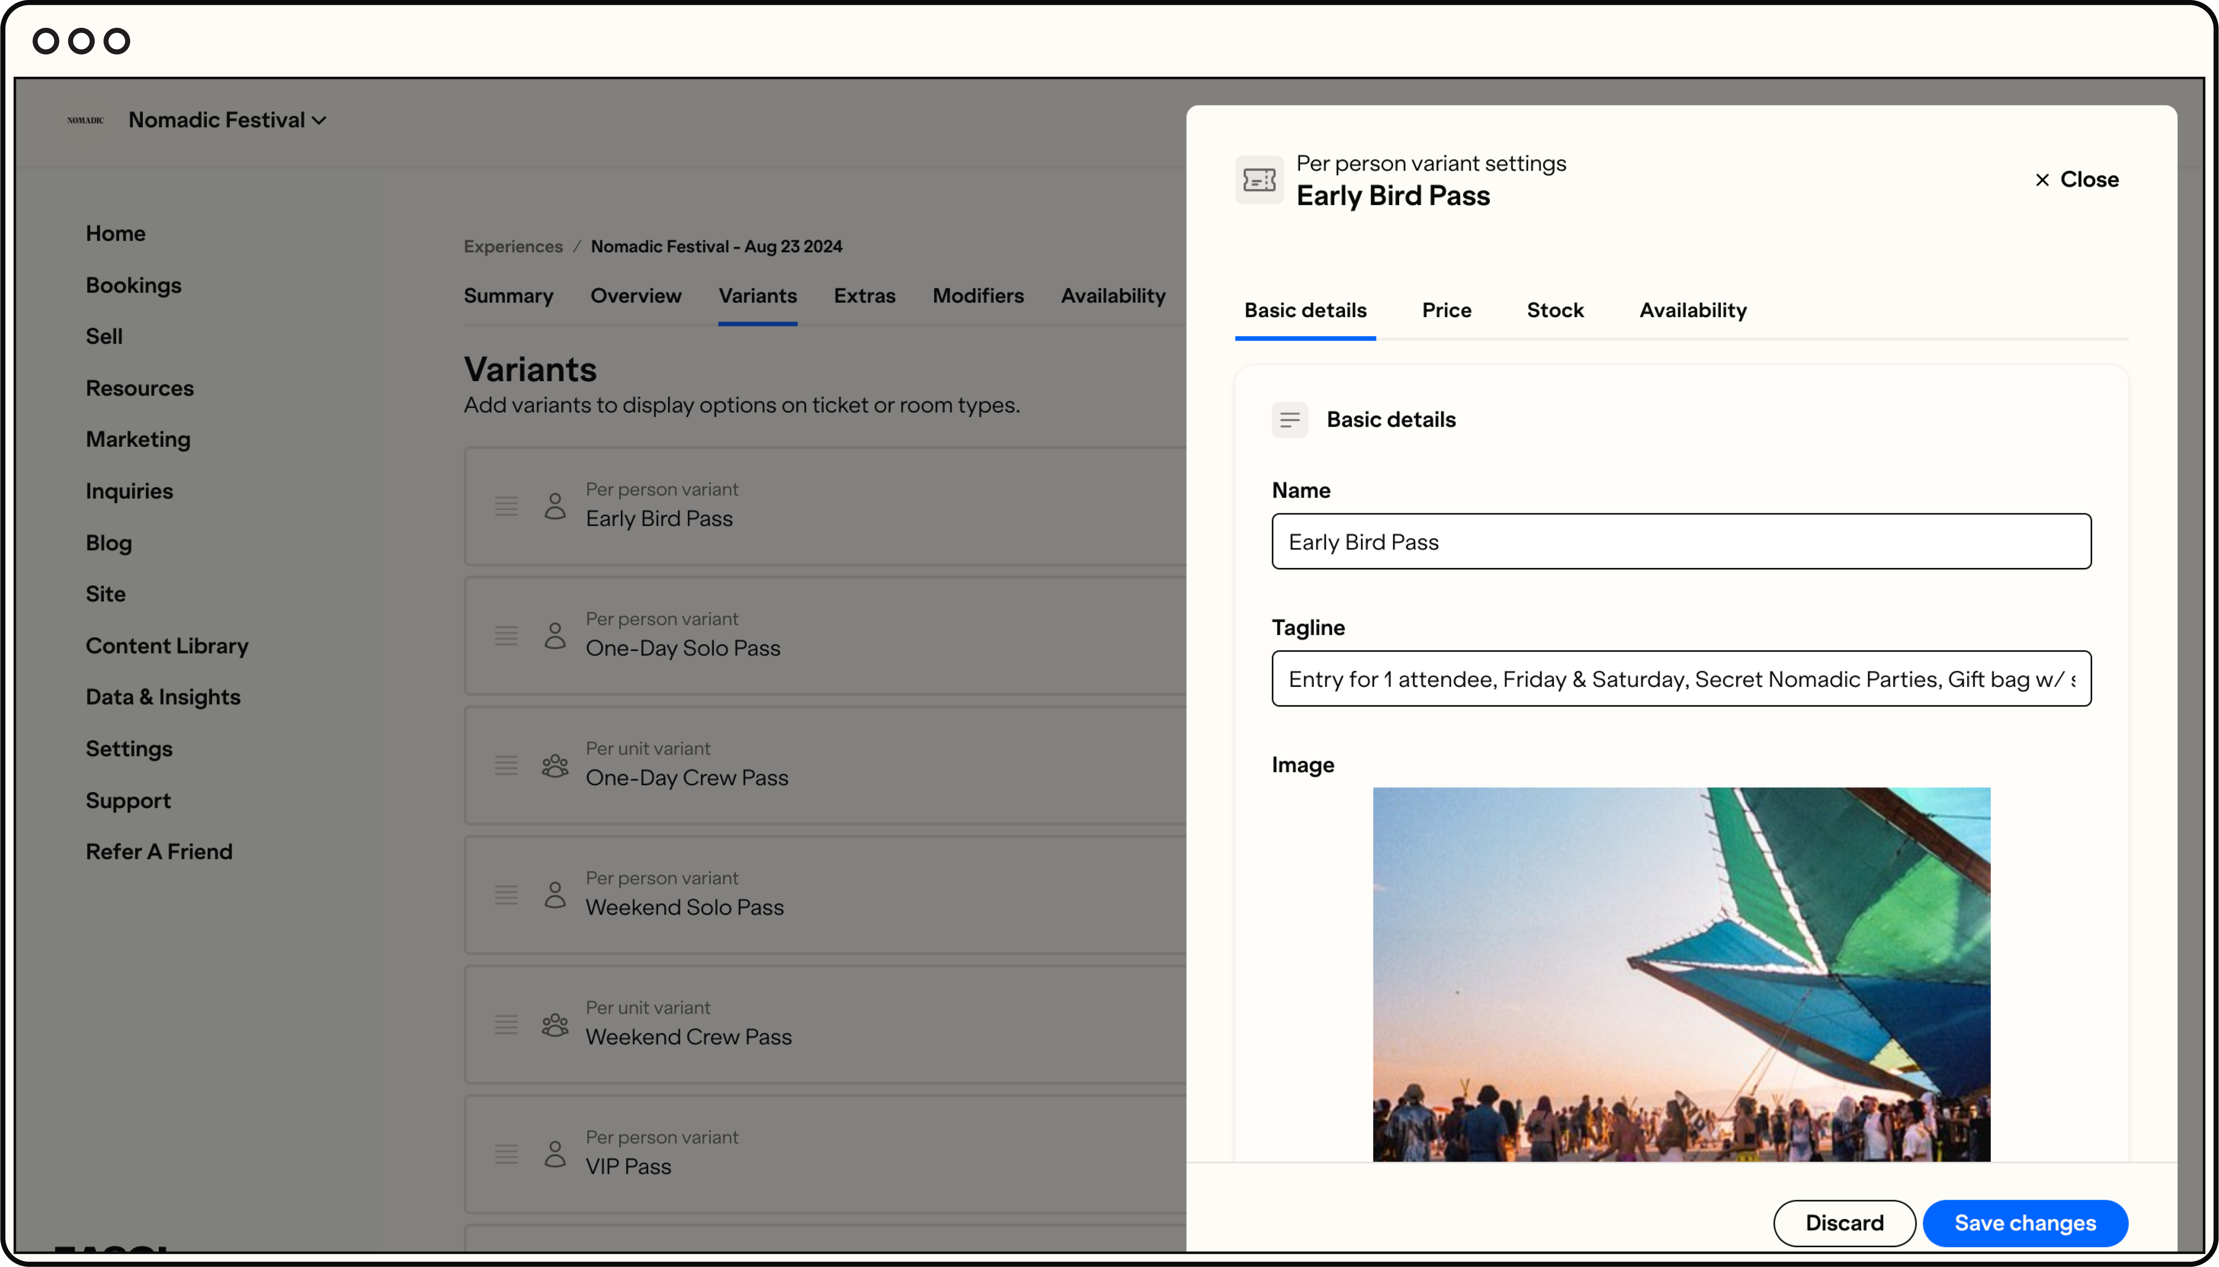Click drag handle of Weekend Solo Pass row
Screen dimensions: 2219x1267
[x=506, y=894]
